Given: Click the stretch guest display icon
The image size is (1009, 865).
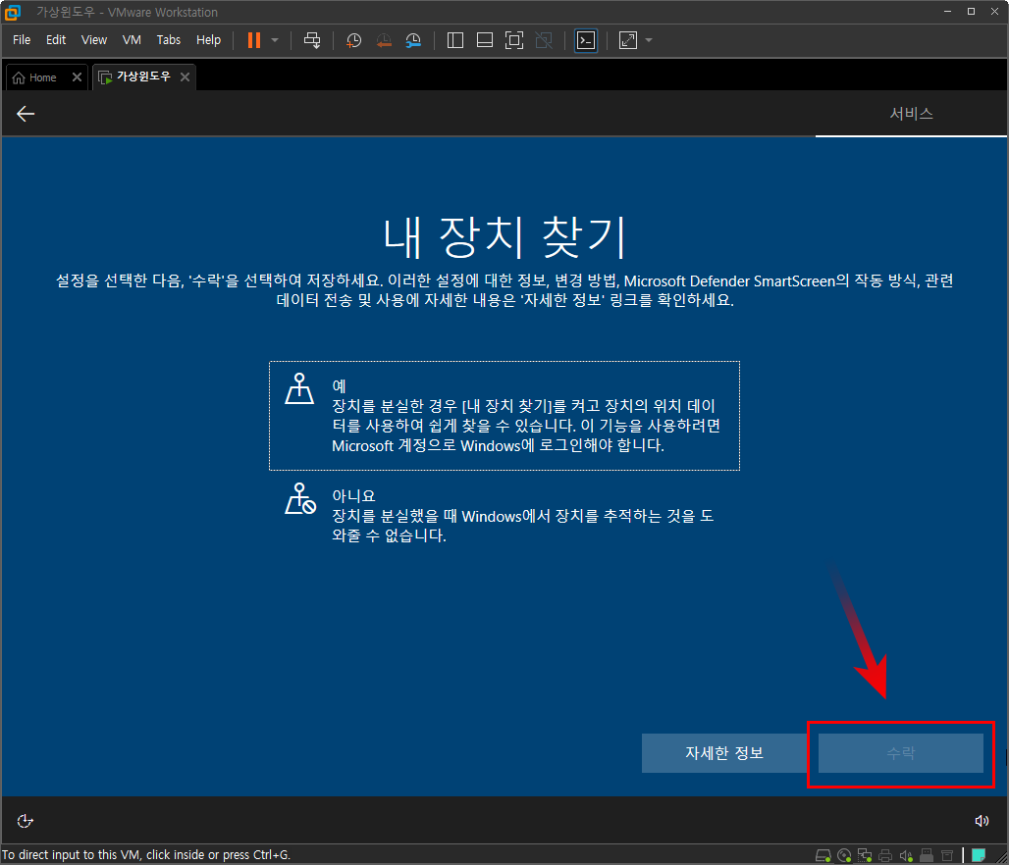Looking at the screenshot, I should tap(628, 40).
